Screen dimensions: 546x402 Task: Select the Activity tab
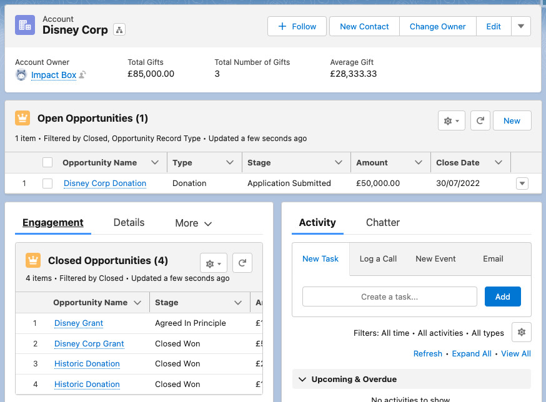point(317,223)
